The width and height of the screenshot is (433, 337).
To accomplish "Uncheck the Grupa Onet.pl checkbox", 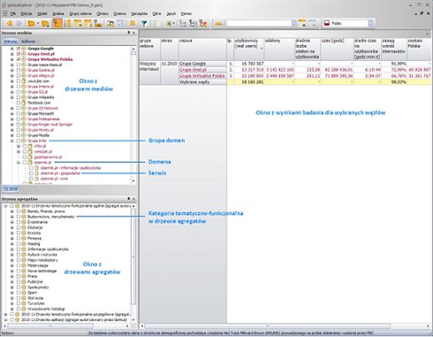I will click(x=18, y=54).
